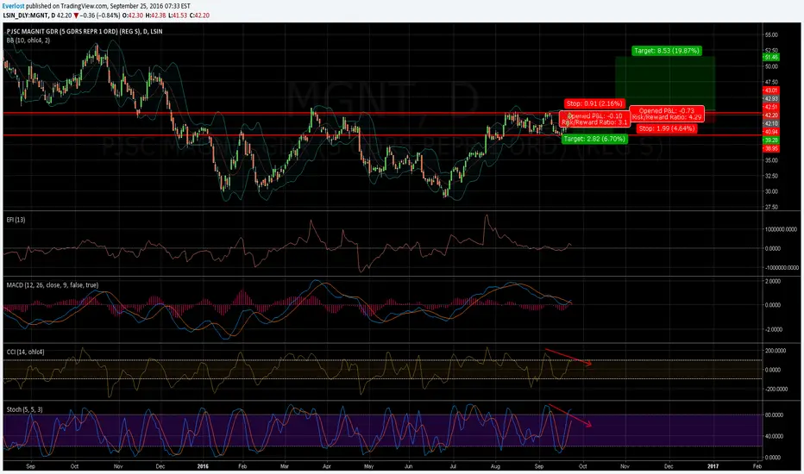Click the L:41.53 low value
The width and height of the screenshot is (804, 474).
[x=178, y=16]
